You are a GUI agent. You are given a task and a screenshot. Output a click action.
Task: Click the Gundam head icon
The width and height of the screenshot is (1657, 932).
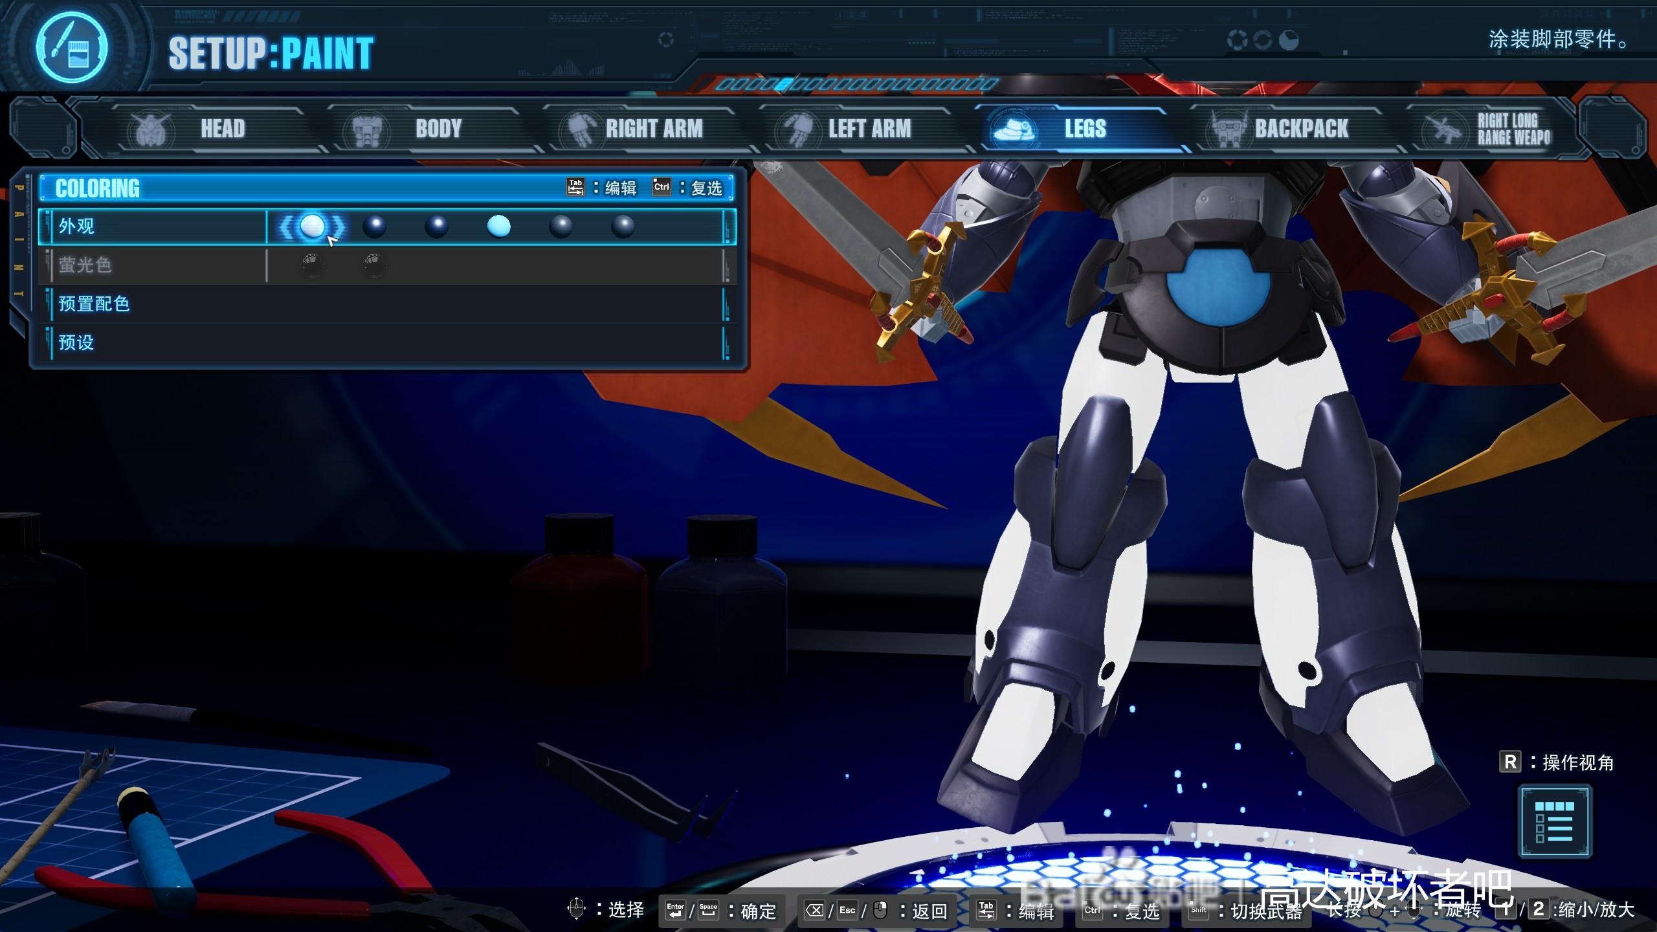point(151,130)
